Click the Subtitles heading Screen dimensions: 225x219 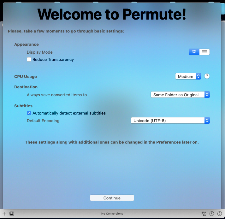(23, 106)
